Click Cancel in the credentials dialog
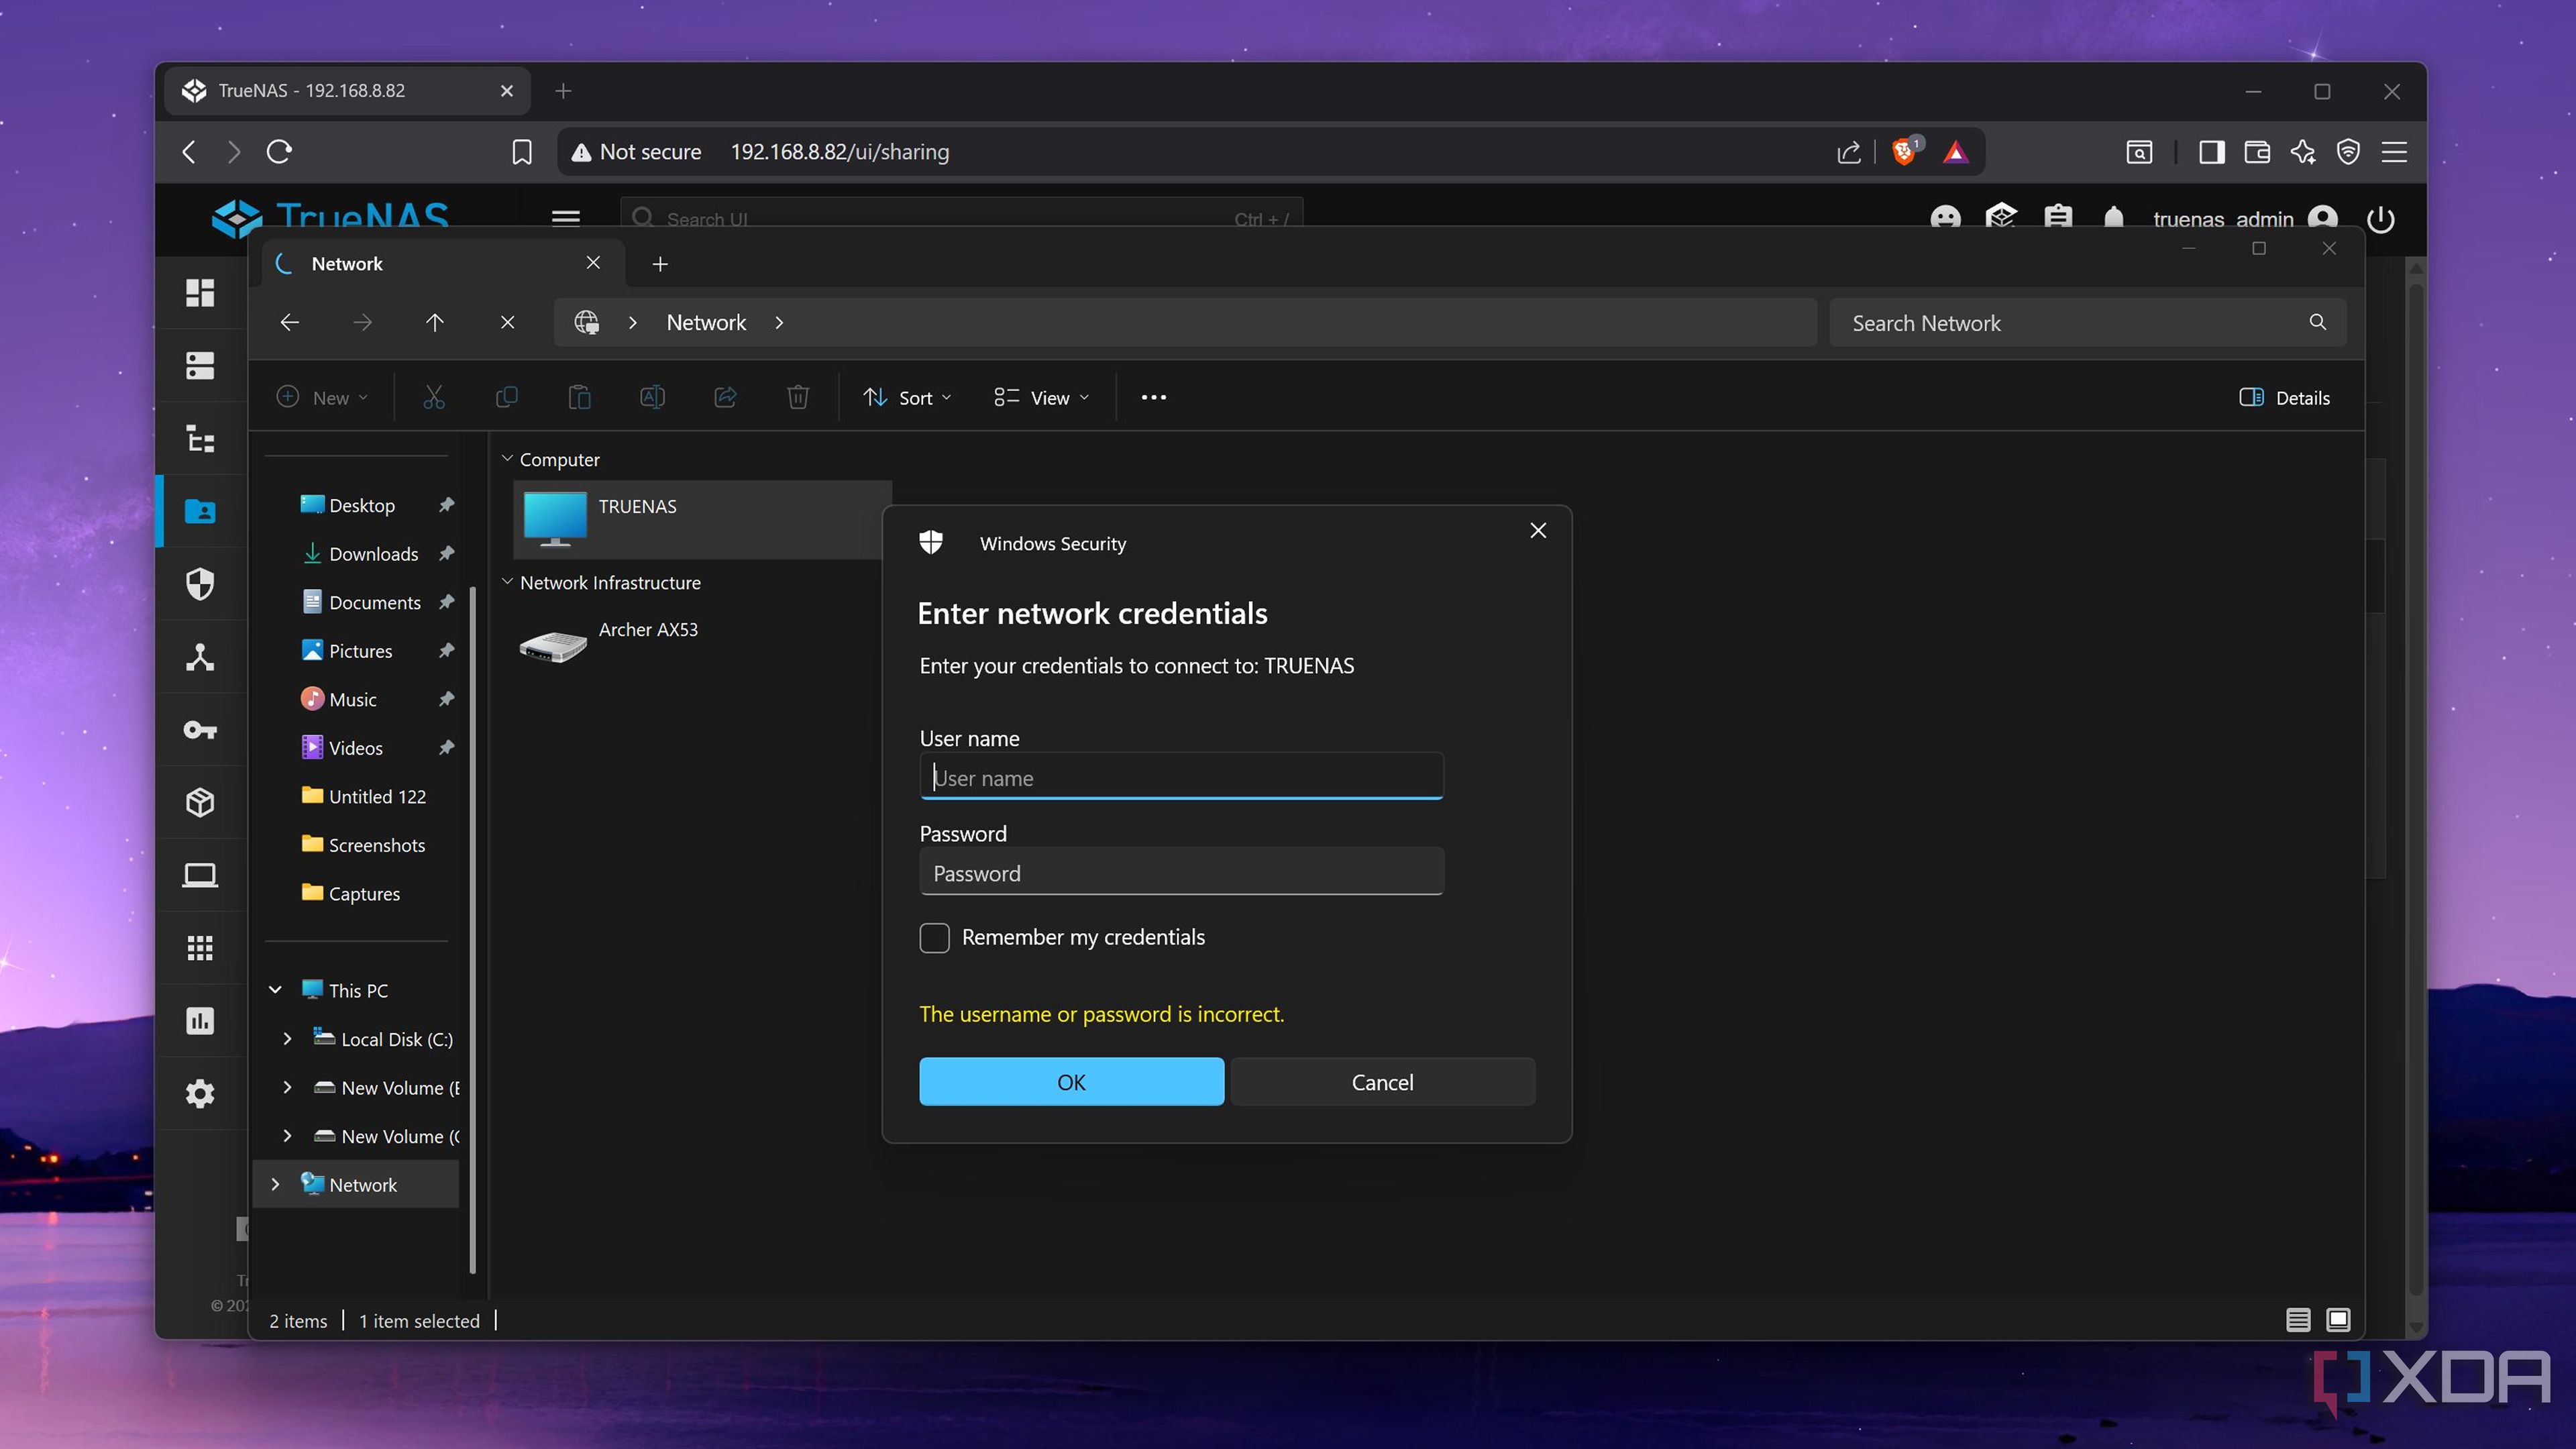This screenshot has height=1449, width=2576. coord(1382,1081)
